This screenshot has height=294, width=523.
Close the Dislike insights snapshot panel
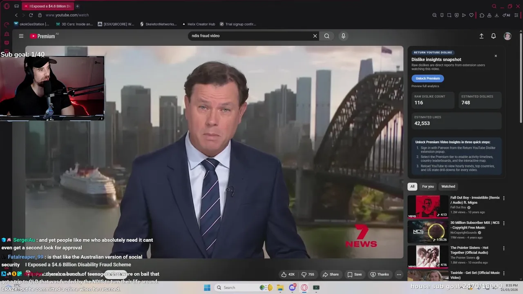point(496,56)
